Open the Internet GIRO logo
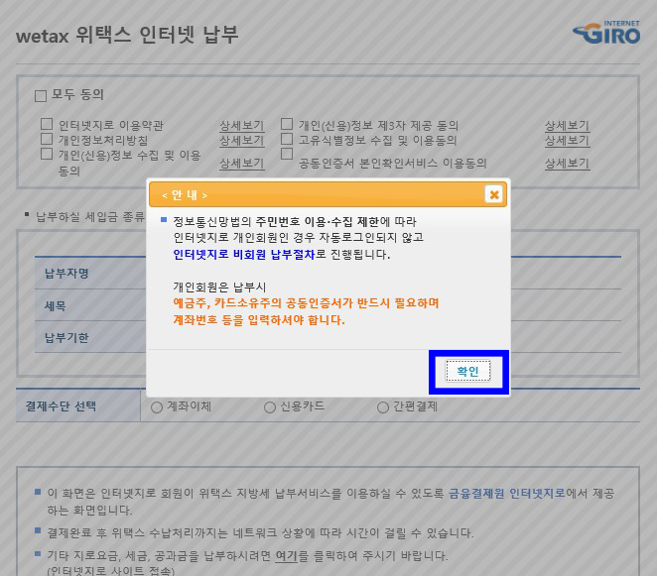657x576 pixels. 606,32
